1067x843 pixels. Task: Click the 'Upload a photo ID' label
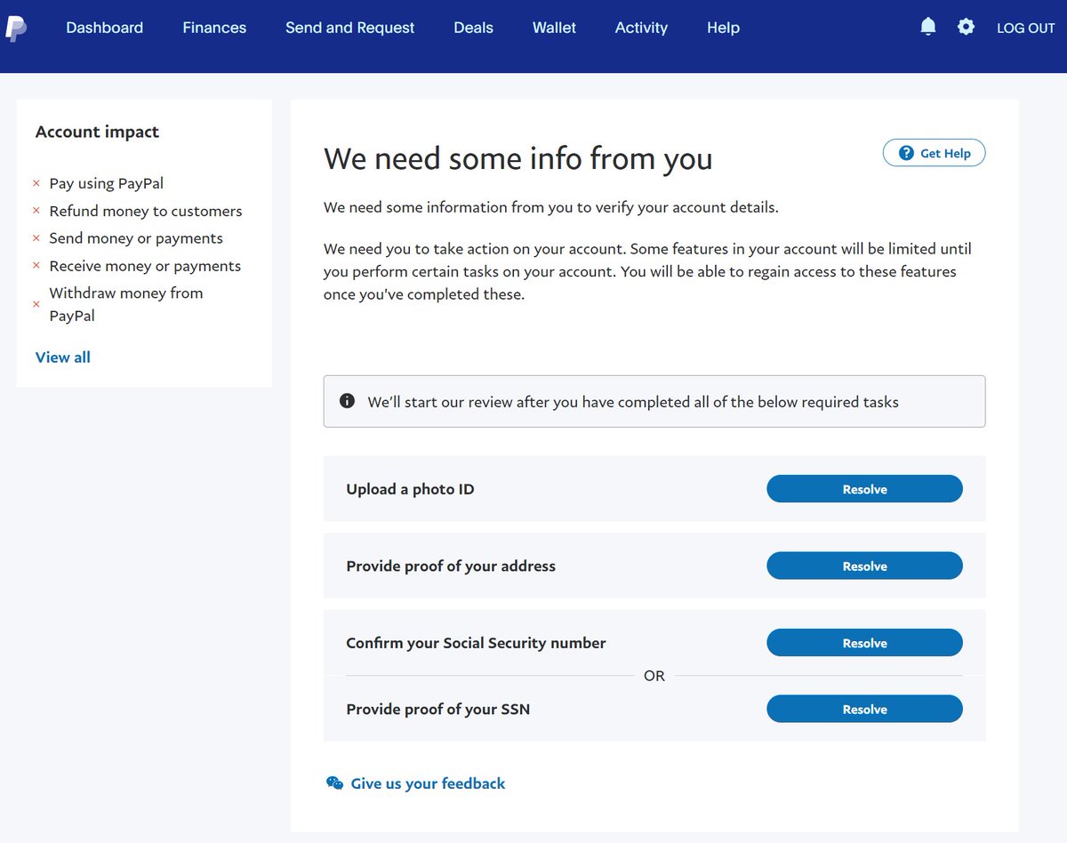click(410, 489)
